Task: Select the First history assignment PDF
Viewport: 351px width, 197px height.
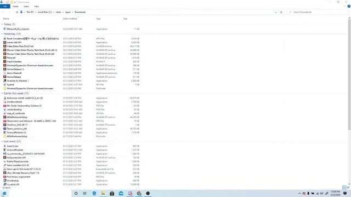Action: click(x=19, y=177)
